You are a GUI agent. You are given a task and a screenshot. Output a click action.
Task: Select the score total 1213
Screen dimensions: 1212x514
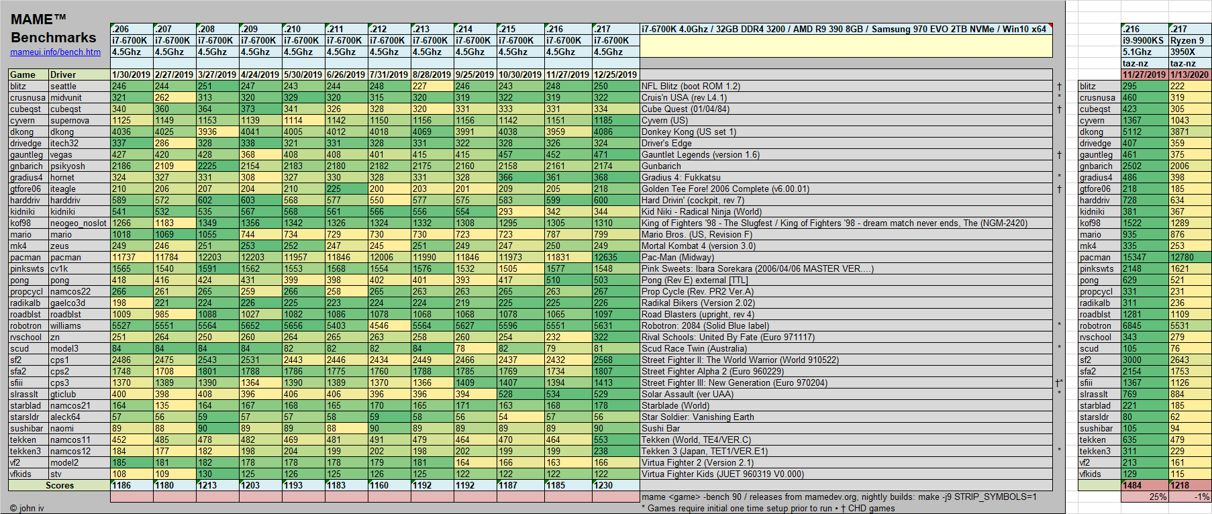[217, 485]
